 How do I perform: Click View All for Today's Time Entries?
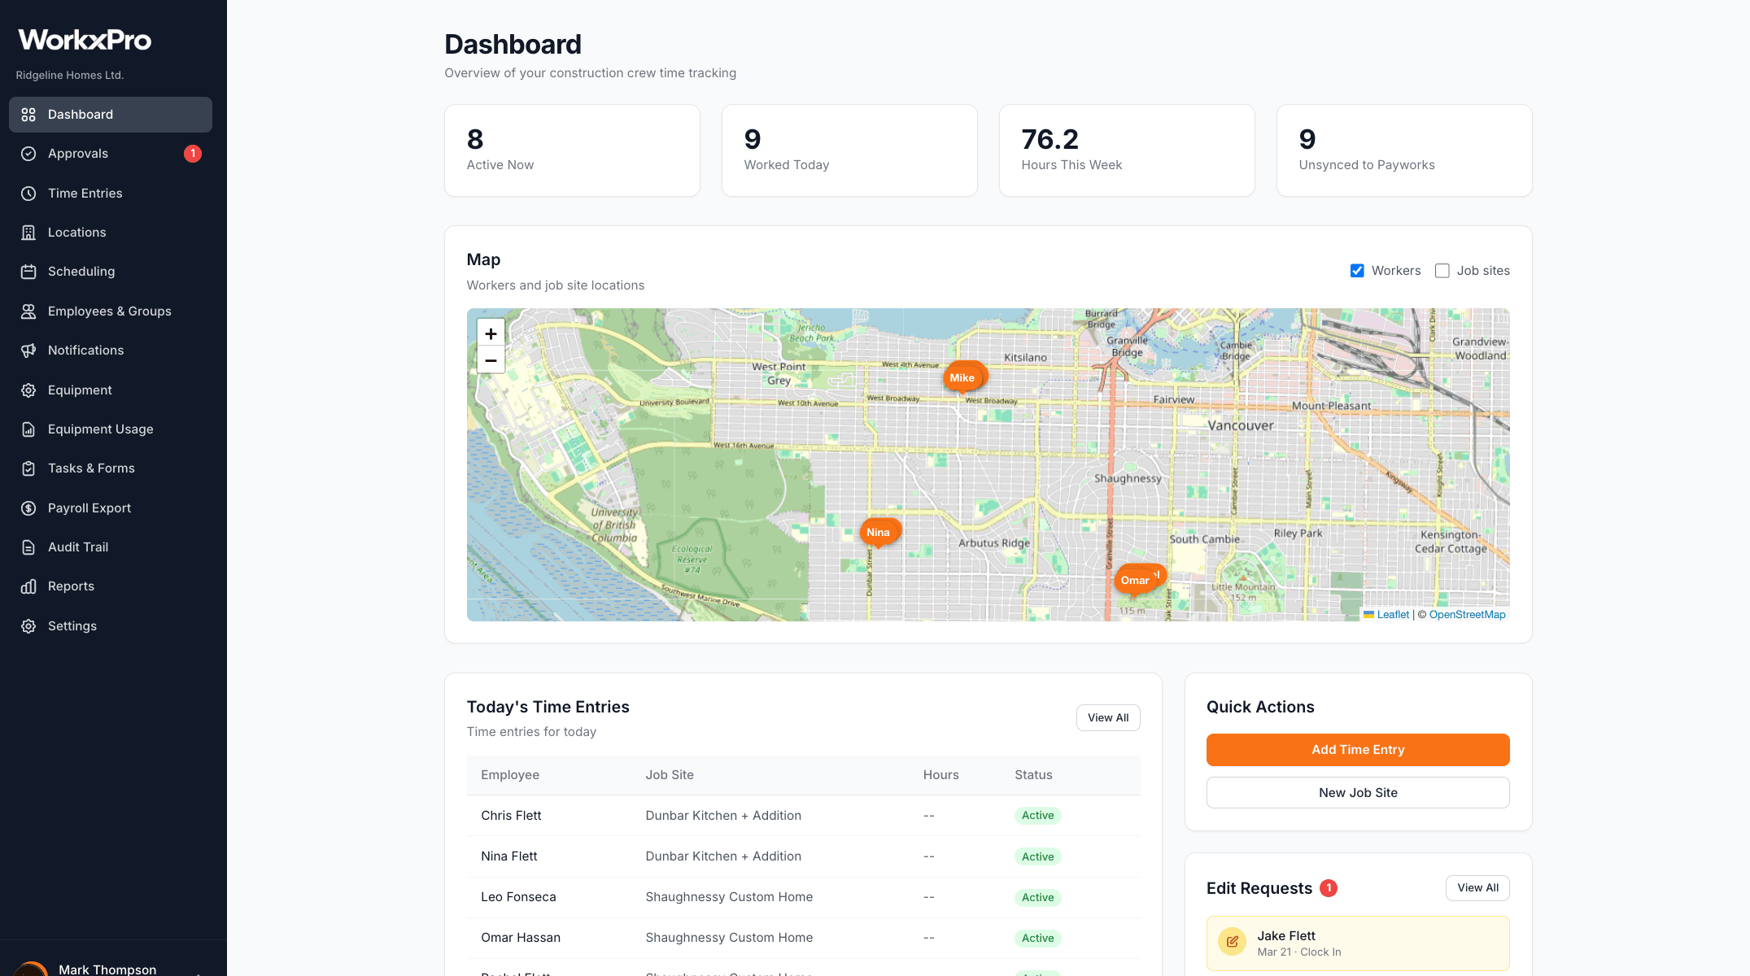tap(1108, 717)
